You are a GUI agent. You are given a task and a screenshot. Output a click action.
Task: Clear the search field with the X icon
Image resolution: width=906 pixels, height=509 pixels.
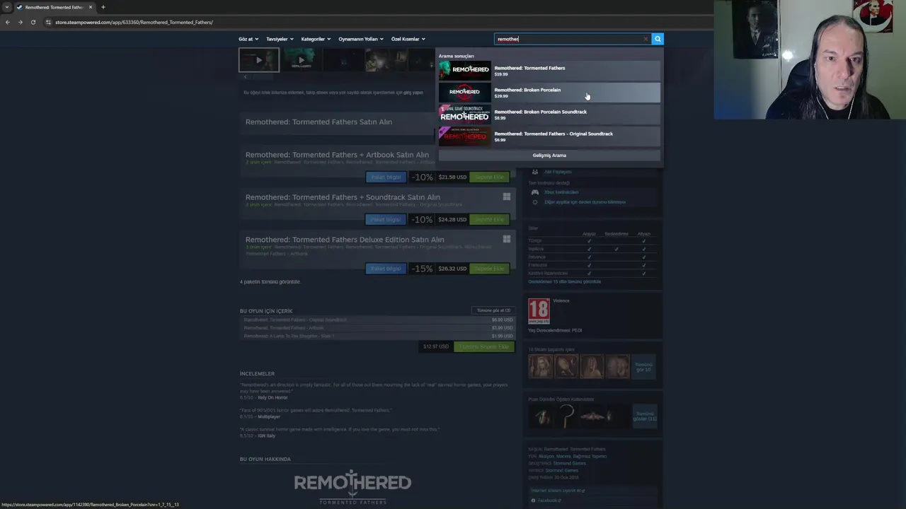pos(646,39)
